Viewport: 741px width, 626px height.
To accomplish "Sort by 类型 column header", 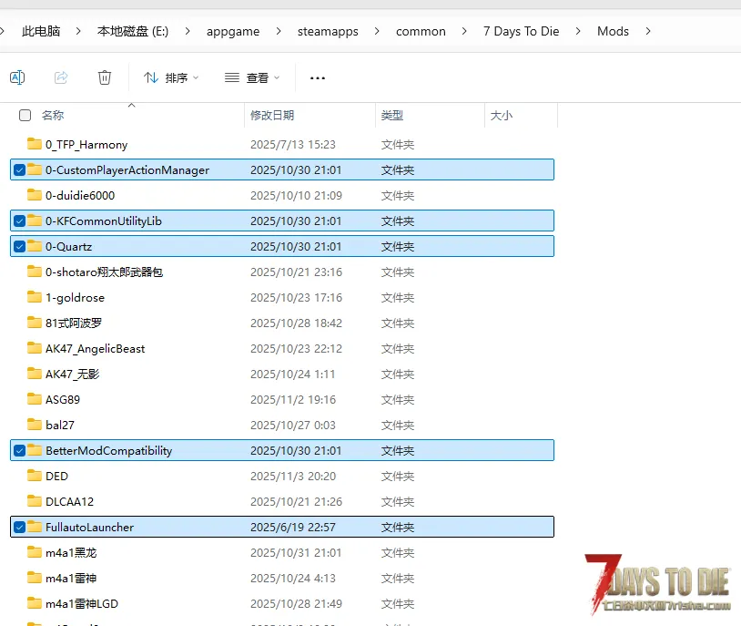I will (391, 116).
